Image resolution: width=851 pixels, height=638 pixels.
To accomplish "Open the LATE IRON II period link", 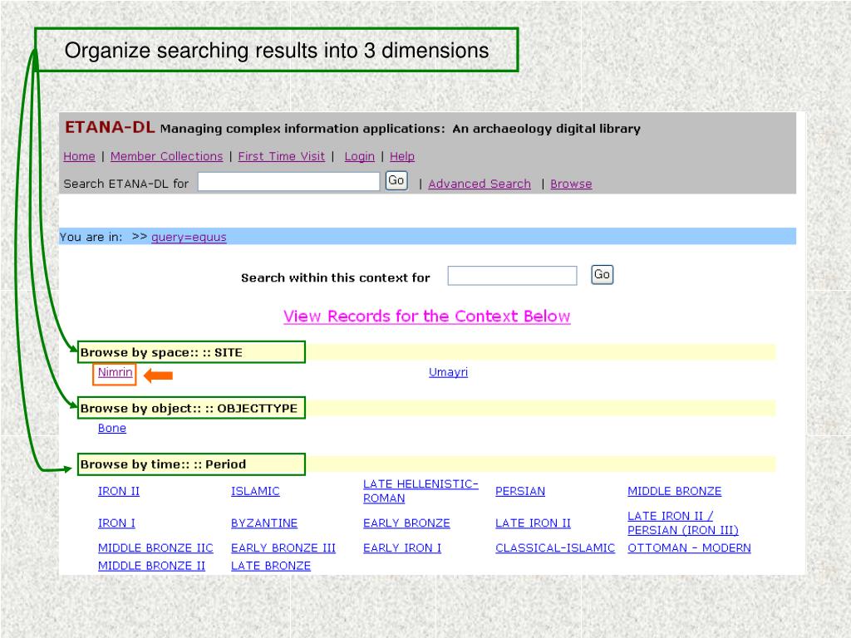I will pos(533,523).
